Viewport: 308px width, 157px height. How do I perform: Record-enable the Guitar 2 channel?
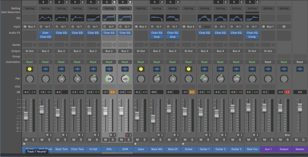point(222,135)
